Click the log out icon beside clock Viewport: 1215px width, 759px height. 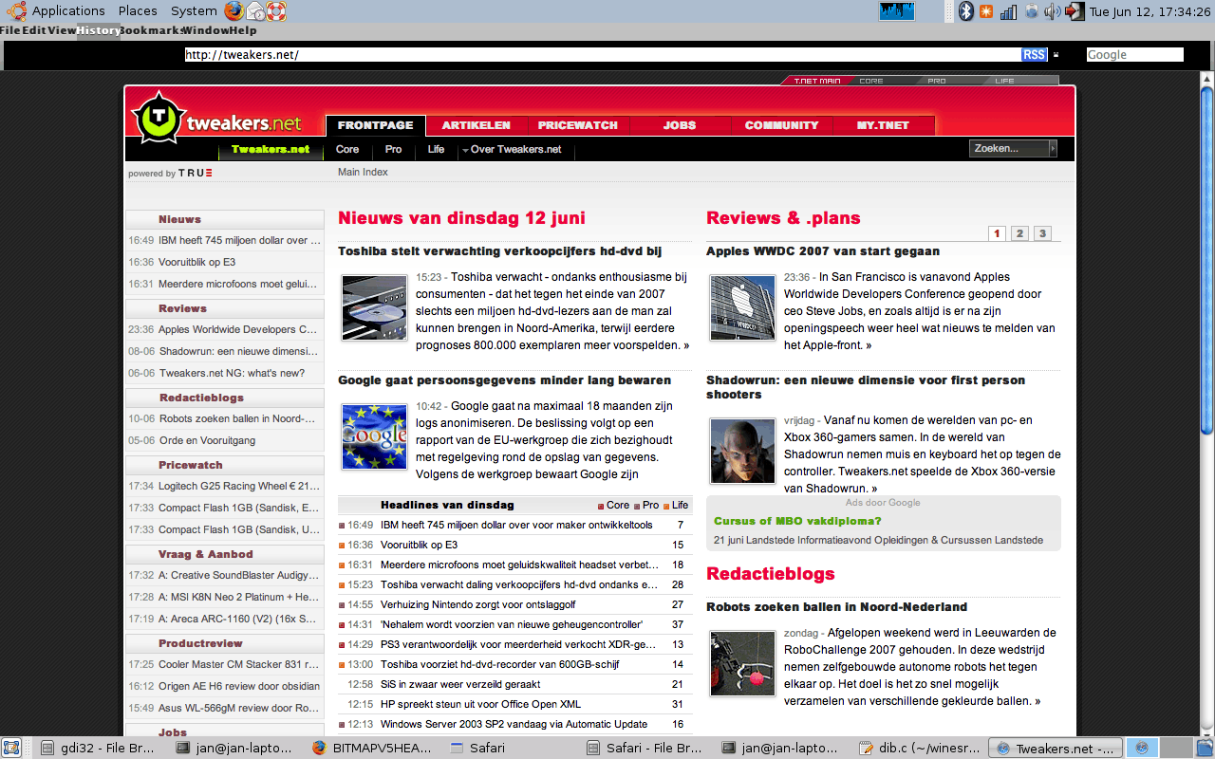(1075, 11)
